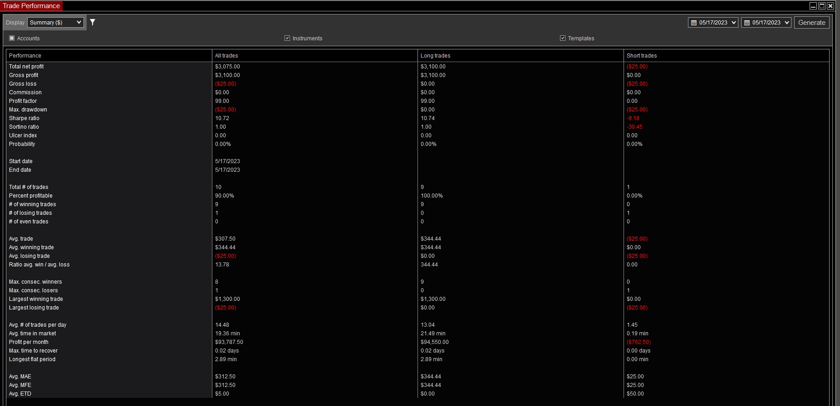Click All trades net profit $3,075.00 value
This screenshot has height=406, width=840.
tap(227, 67)
